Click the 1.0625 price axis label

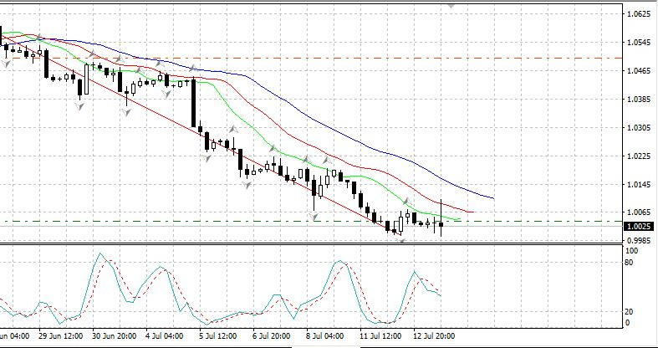pyautogui.click(x=638, y=14)
